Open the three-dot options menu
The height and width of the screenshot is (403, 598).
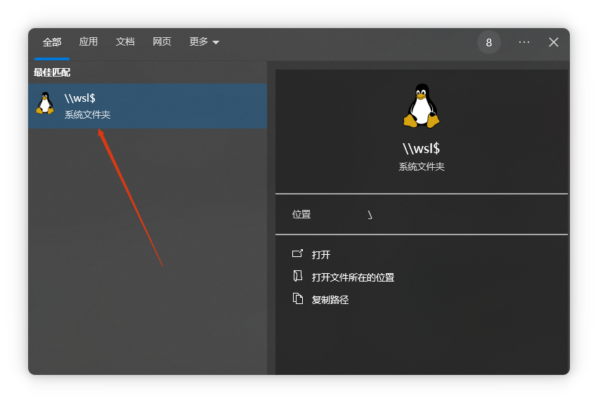click(524, 42)
